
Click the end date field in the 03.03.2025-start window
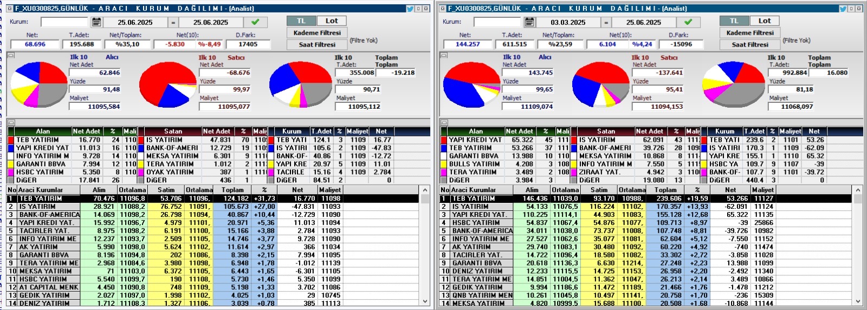click(x=644, y=22)
